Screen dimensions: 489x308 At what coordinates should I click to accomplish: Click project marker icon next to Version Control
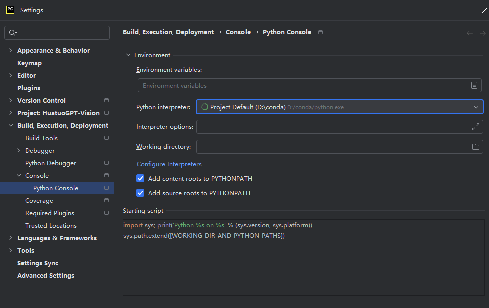pyautogui.click(x=106, y=100)
